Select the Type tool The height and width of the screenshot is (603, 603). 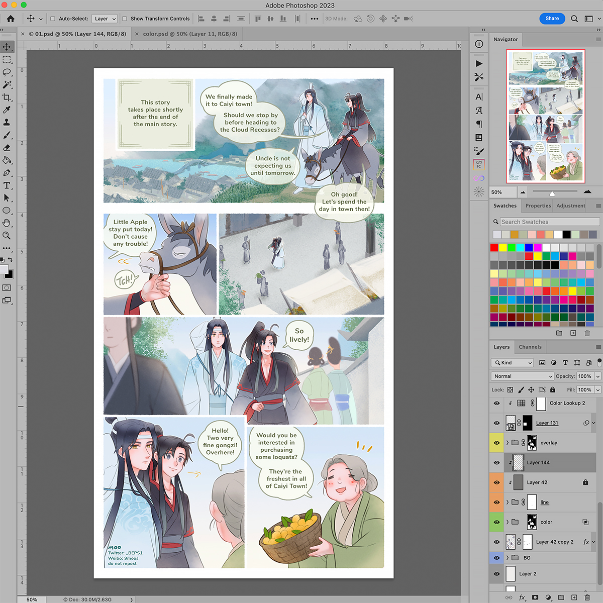pos(7,185)
